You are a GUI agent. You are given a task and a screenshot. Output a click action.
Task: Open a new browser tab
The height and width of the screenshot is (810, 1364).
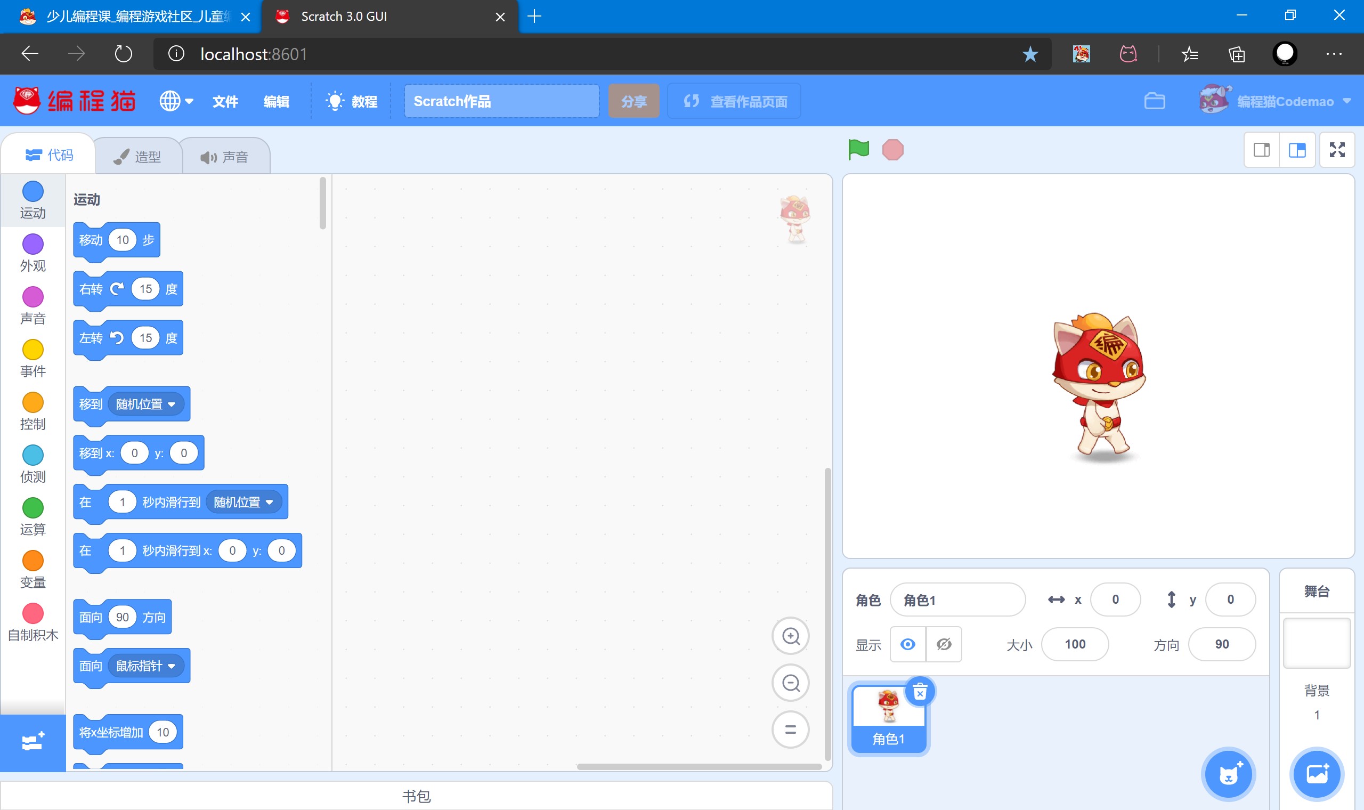535,17
